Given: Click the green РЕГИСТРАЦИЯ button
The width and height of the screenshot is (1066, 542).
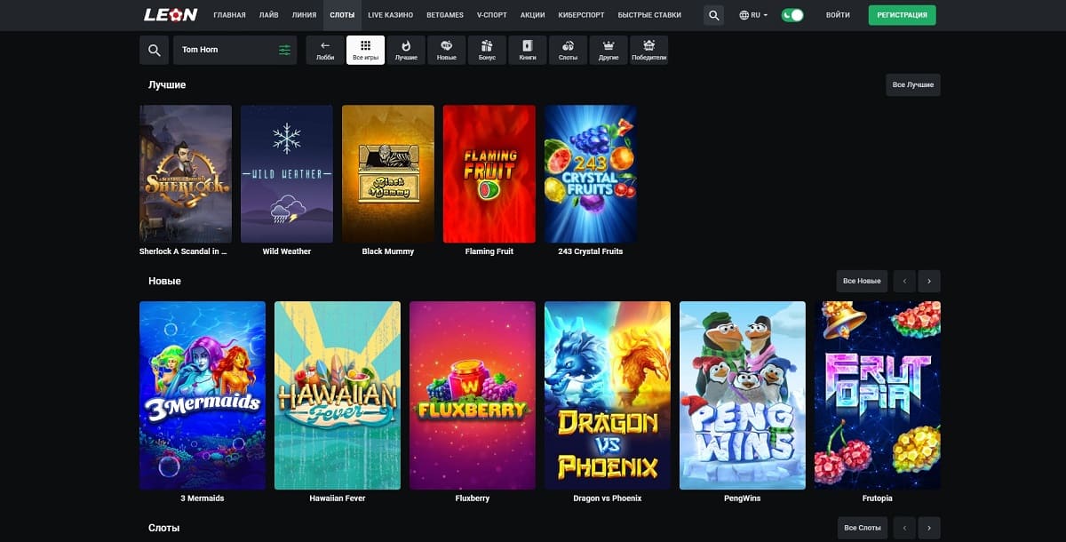Looking at the screenshot, I should pos(902,15).
